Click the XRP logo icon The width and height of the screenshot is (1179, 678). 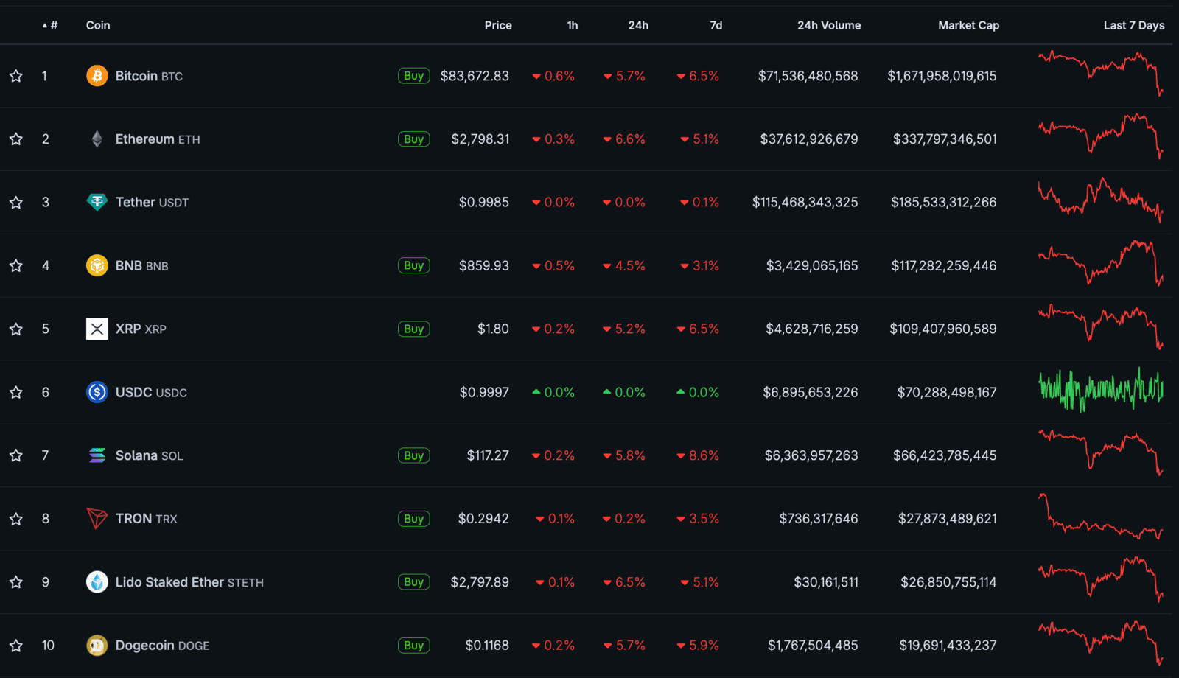[97, 329]
